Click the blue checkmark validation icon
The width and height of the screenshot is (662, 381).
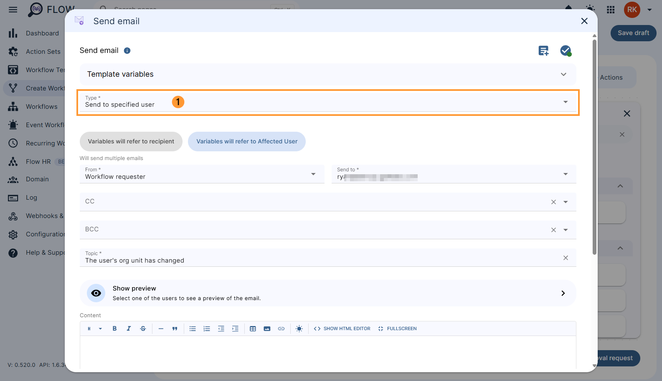[566, 51]
